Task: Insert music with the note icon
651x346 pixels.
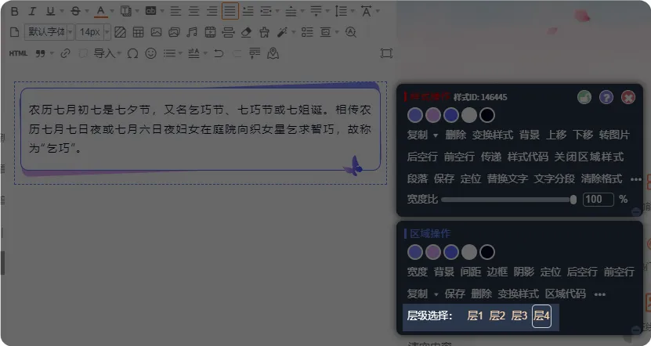Action: click(x=192, y=32)
